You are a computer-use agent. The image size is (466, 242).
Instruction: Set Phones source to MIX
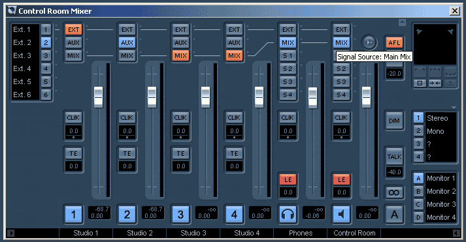(x=288, y=42)
